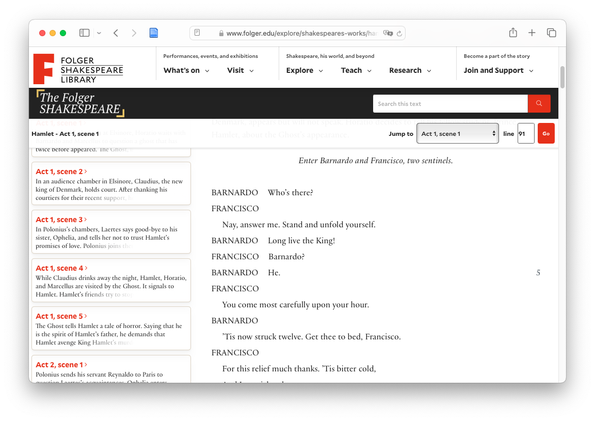Open the Explore menu
Image resolution: width=595 pixels, height=421 pixels.
304,70
